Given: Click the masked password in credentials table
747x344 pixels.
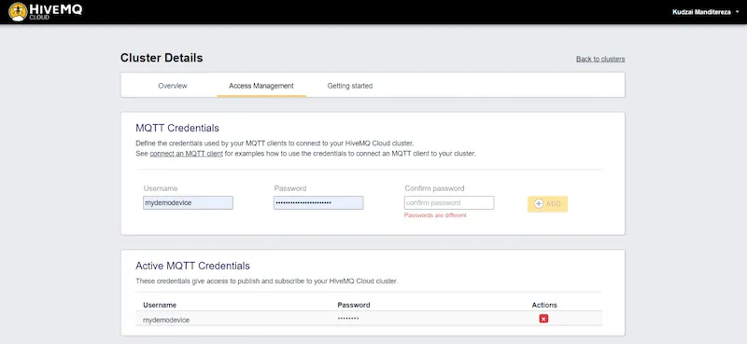Looking at the screenshot, I should click(347, 318).
